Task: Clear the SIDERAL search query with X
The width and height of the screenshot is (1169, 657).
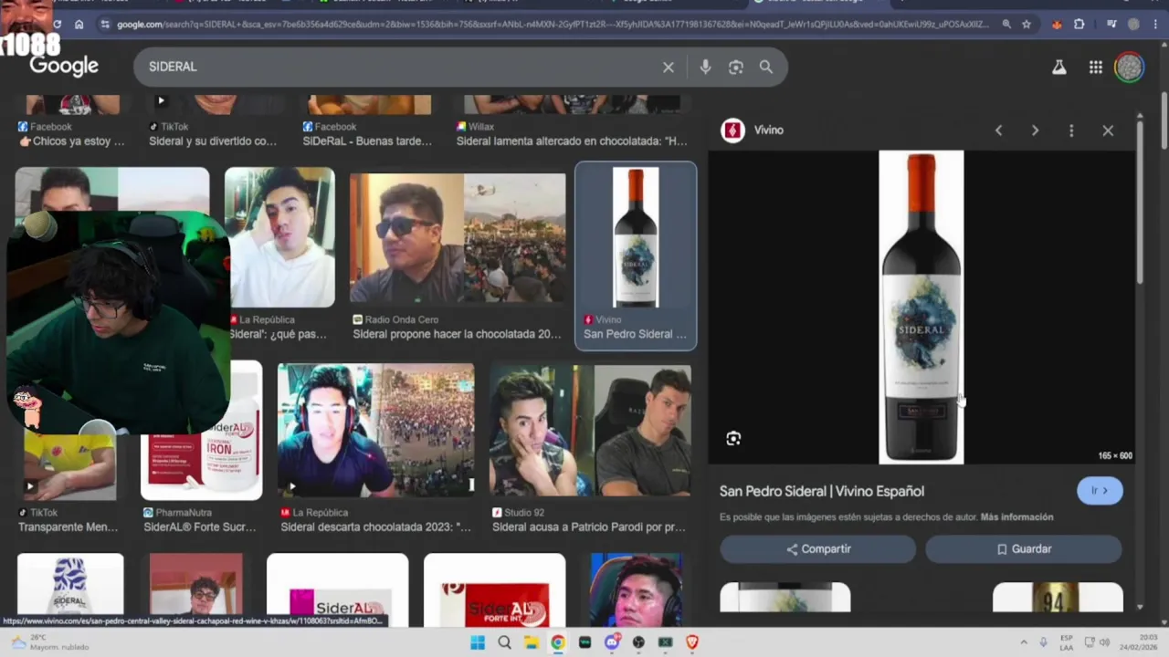Action: pyautogui.click(x=669, y=67)
